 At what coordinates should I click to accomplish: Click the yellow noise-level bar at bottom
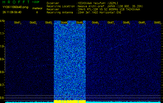coord(70,101)
